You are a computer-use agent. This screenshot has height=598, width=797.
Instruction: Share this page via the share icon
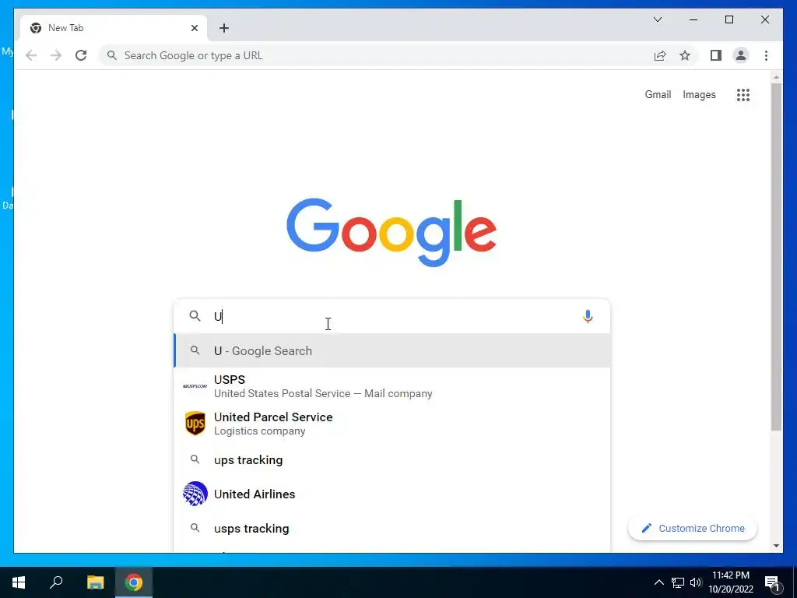[660, 55]
